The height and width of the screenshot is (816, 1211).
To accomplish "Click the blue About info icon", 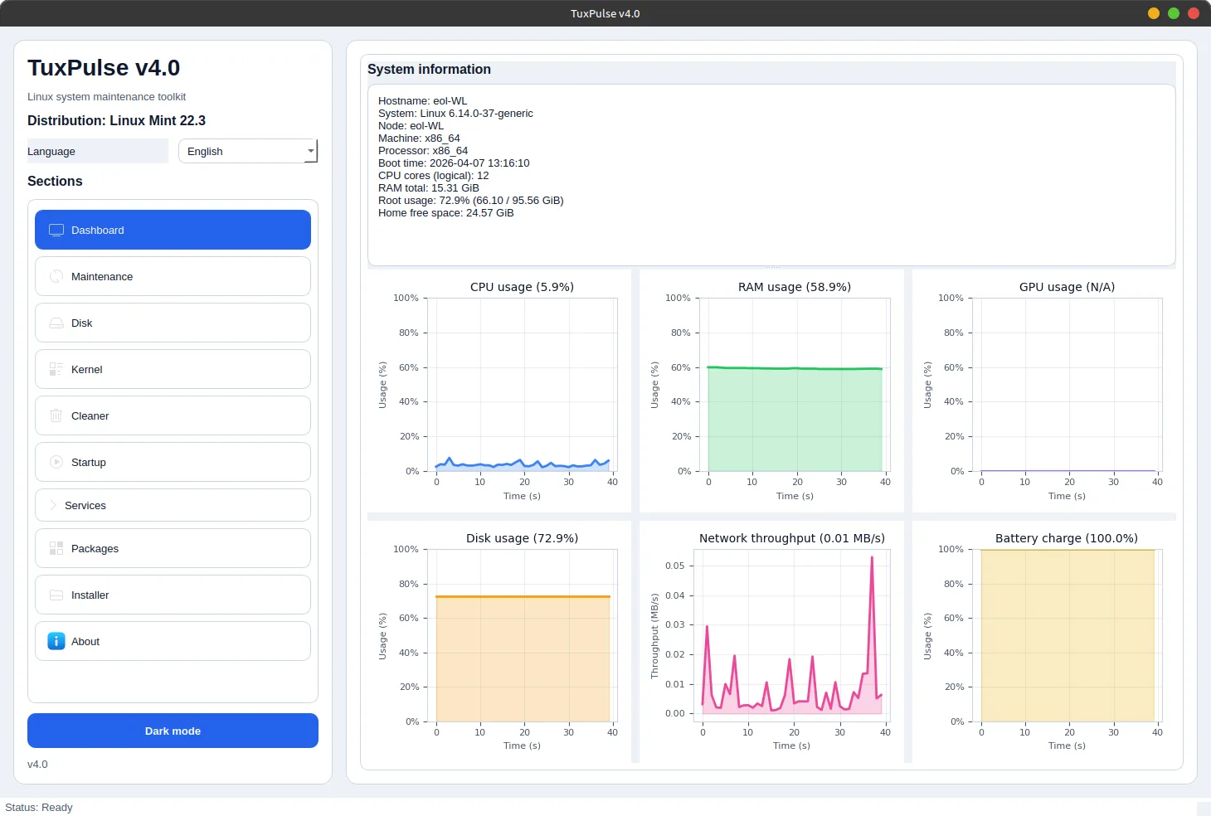I will tap(56, 641).
